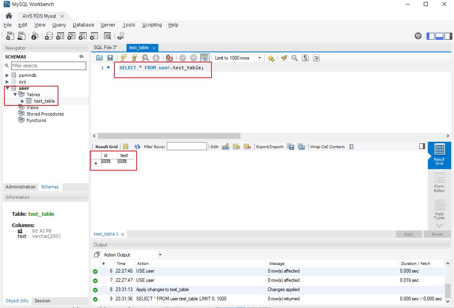Refresh the schemas list

tap(81, 56)
